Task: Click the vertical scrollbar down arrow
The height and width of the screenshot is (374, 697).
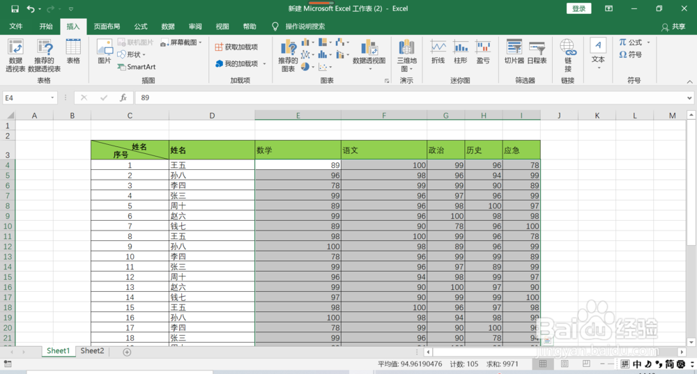Action: point(691,342)
